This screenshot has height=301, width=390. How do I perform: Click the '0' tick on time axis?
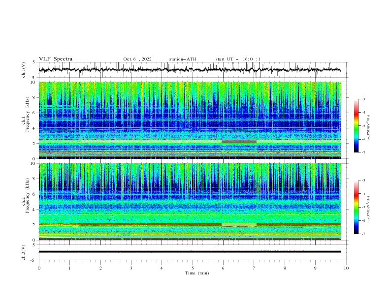point(39,268)
